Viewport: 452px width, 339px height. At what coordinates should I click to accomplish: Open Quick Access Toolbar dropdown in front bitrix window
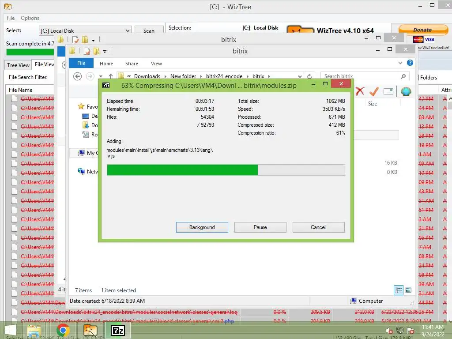pyautogui.click(x=105, y=51)
